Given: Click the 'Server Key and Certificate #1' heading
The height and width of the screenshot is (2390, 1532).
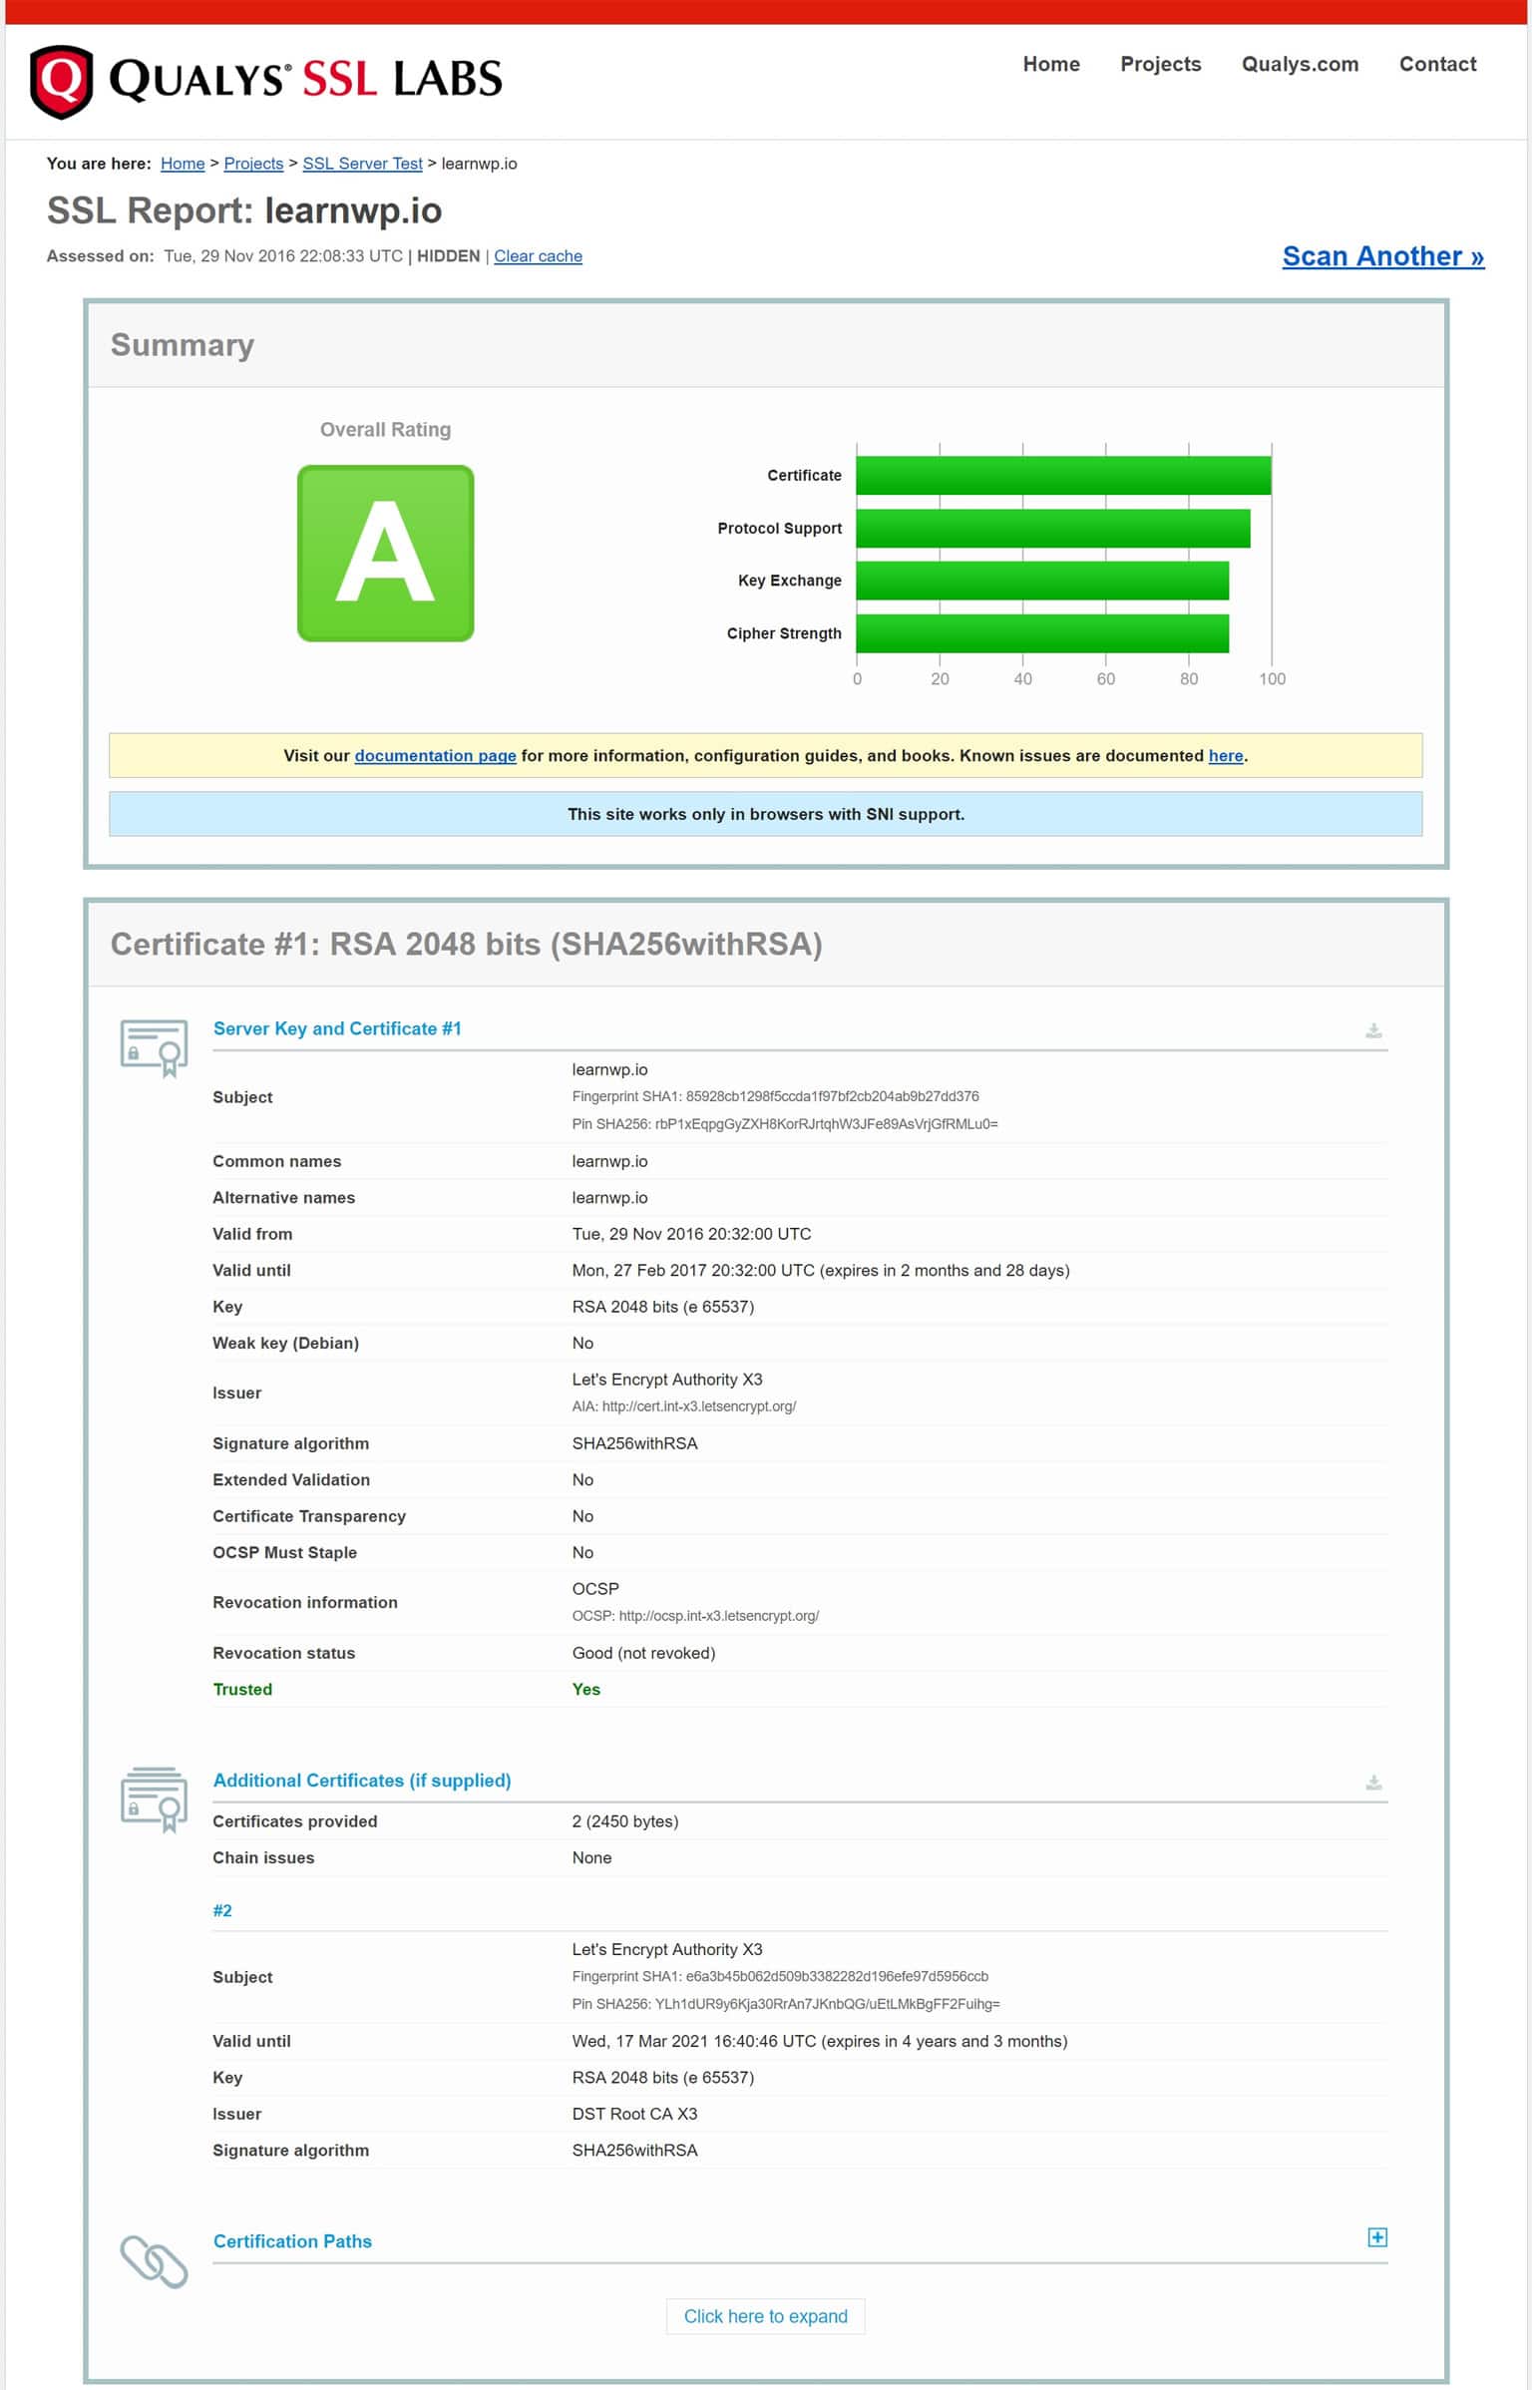Looking at the screenshot, I should pos(337,1028).
